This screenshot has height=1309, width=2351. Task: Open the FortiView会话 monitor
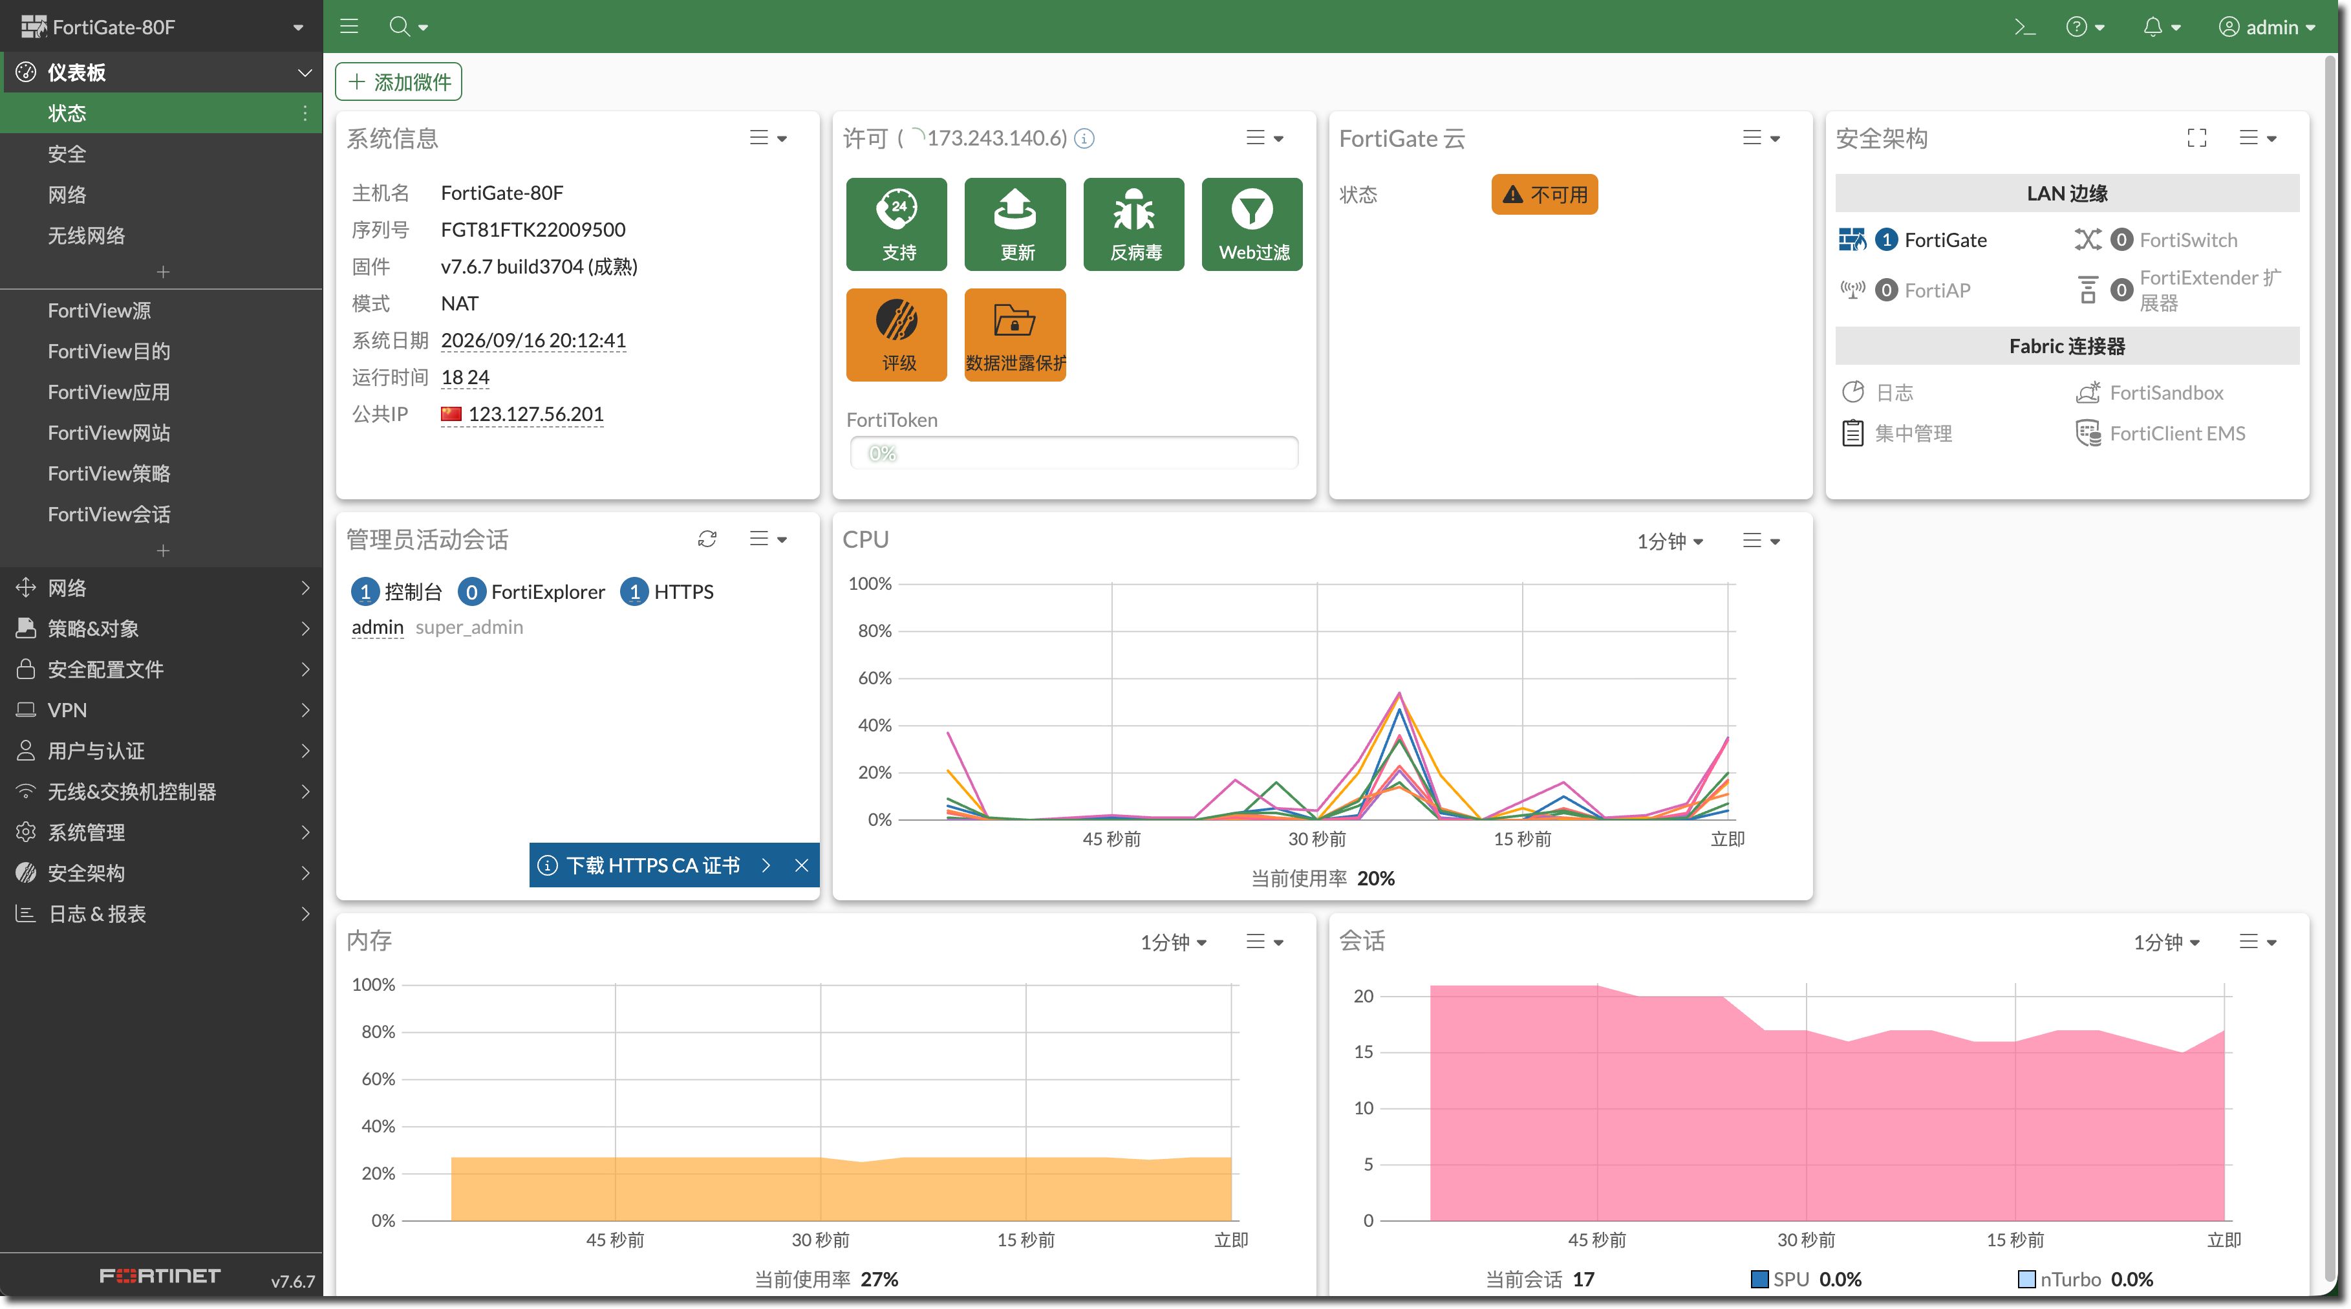coord(162,514)
